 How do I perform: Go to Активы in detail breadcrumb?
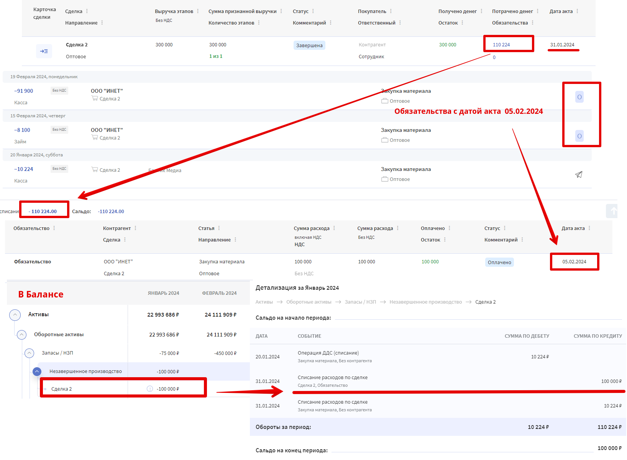264,302
